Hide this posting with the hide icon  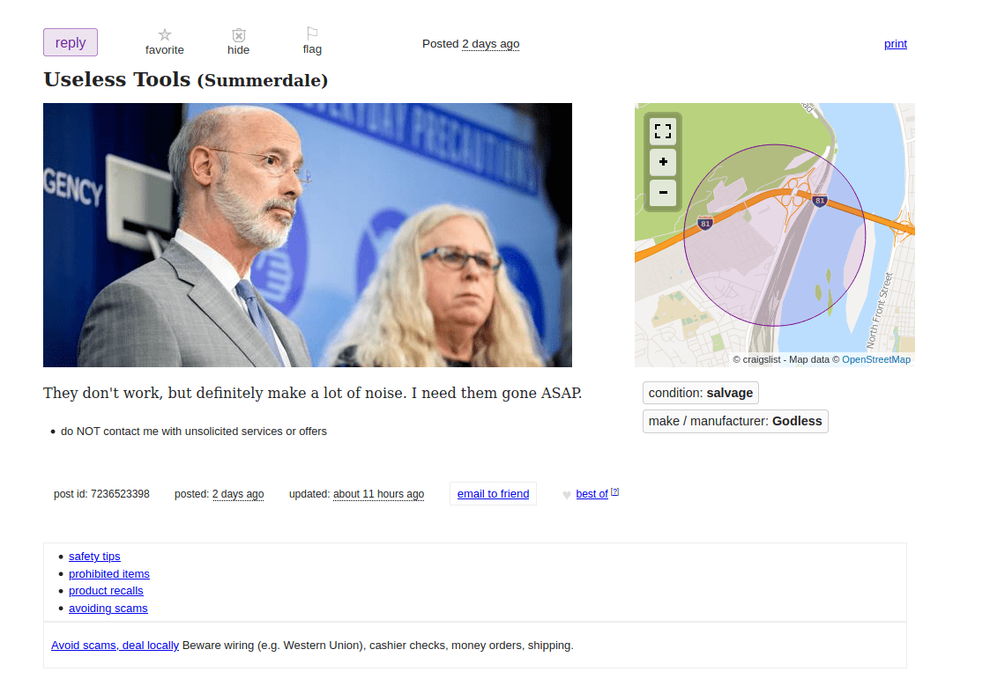(x=239, y=35)
